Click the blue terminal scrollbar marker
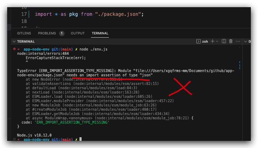The image size is (258, 148). (x=240, y=65)
